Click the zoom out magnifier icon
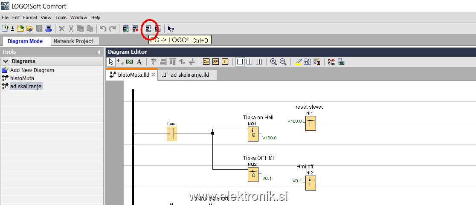This screenshot has height=205, width=476. 282,62
